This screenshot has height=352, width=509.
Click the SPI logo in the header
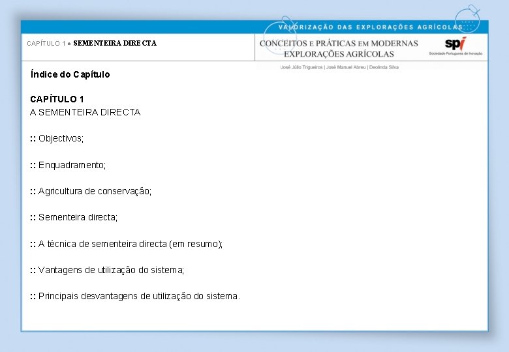pos(455,44)
